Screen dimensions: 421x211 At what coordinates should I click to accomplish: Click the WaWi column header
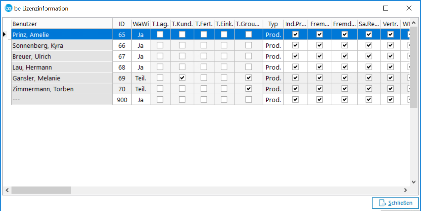tap(141, 24)
